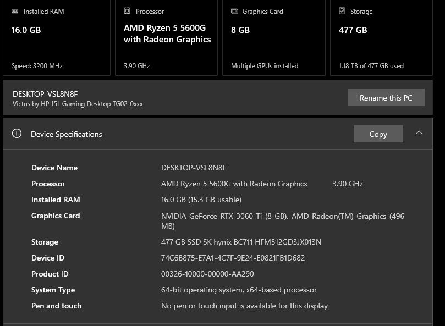
Task: Click the Rename this PC button
Action: coord(386,98)
